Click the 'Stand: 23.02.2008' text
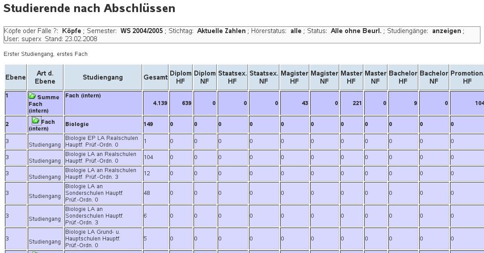 point(71,39)
